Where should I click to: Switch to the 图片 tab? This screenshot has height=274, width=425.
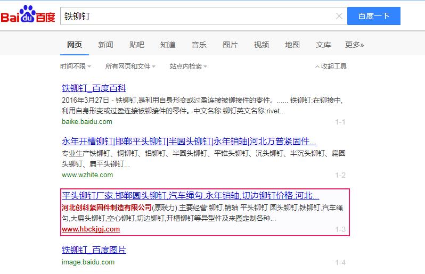coord(230,45)
